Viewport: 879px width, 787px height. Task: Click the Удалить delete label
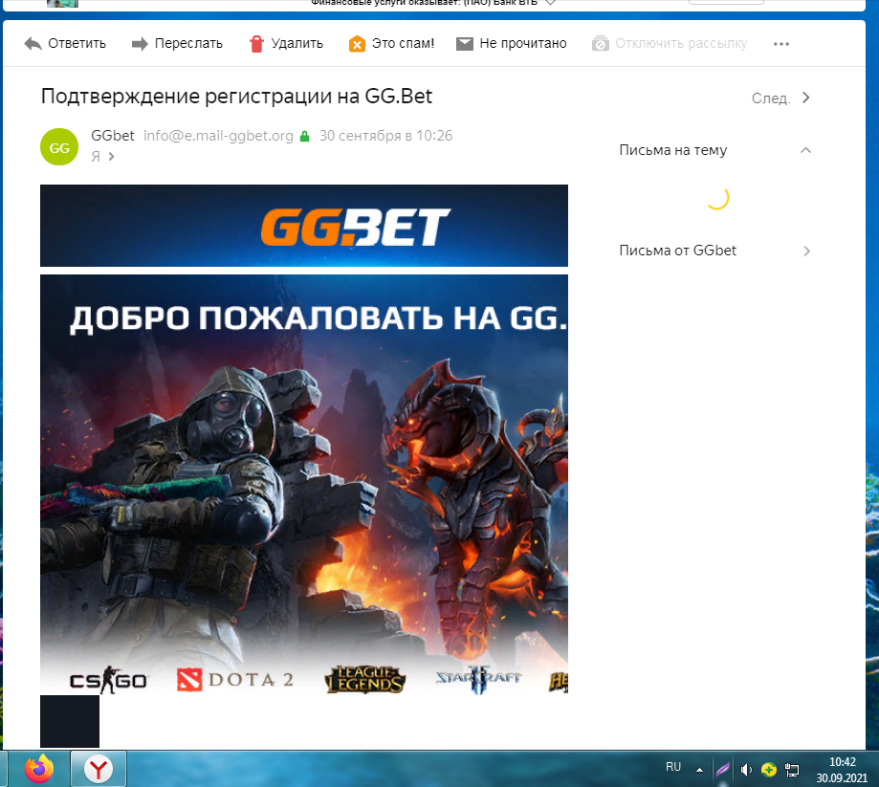(x=297, y=44)
